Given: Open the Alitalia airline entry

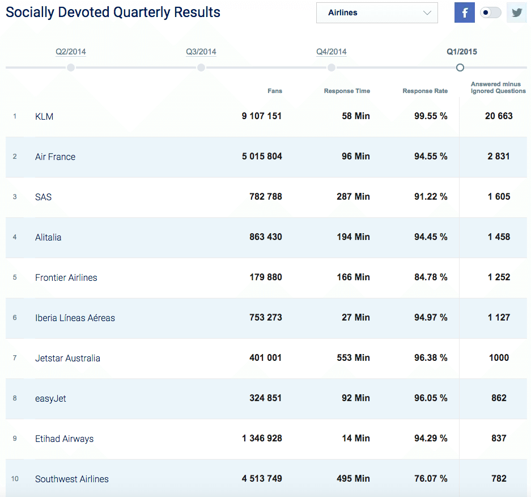Looking at the screenshot, I should pyautogui.click(x=48, y=237).
